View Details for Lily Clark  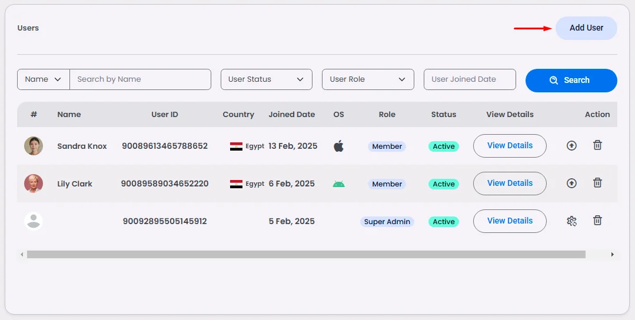(510, 184)
